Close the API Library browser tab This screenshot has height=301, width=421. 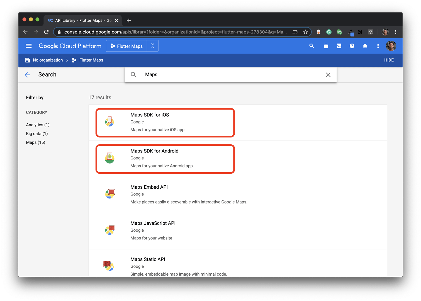116,20
